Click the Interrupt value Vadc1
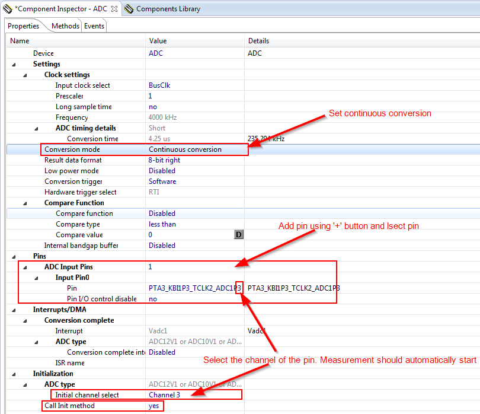This screenshot has height=414, width=480. pos(158,331)
